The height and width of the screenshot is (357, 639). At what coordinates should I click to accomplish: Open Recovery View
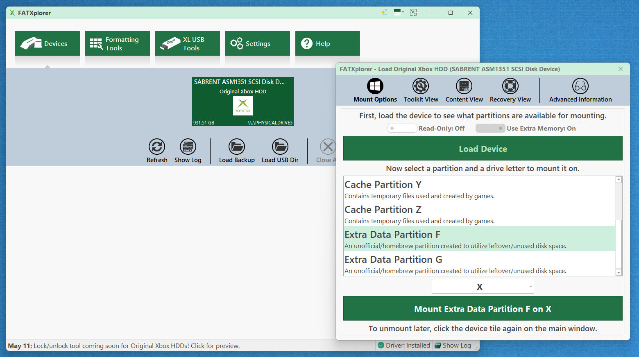510,87
